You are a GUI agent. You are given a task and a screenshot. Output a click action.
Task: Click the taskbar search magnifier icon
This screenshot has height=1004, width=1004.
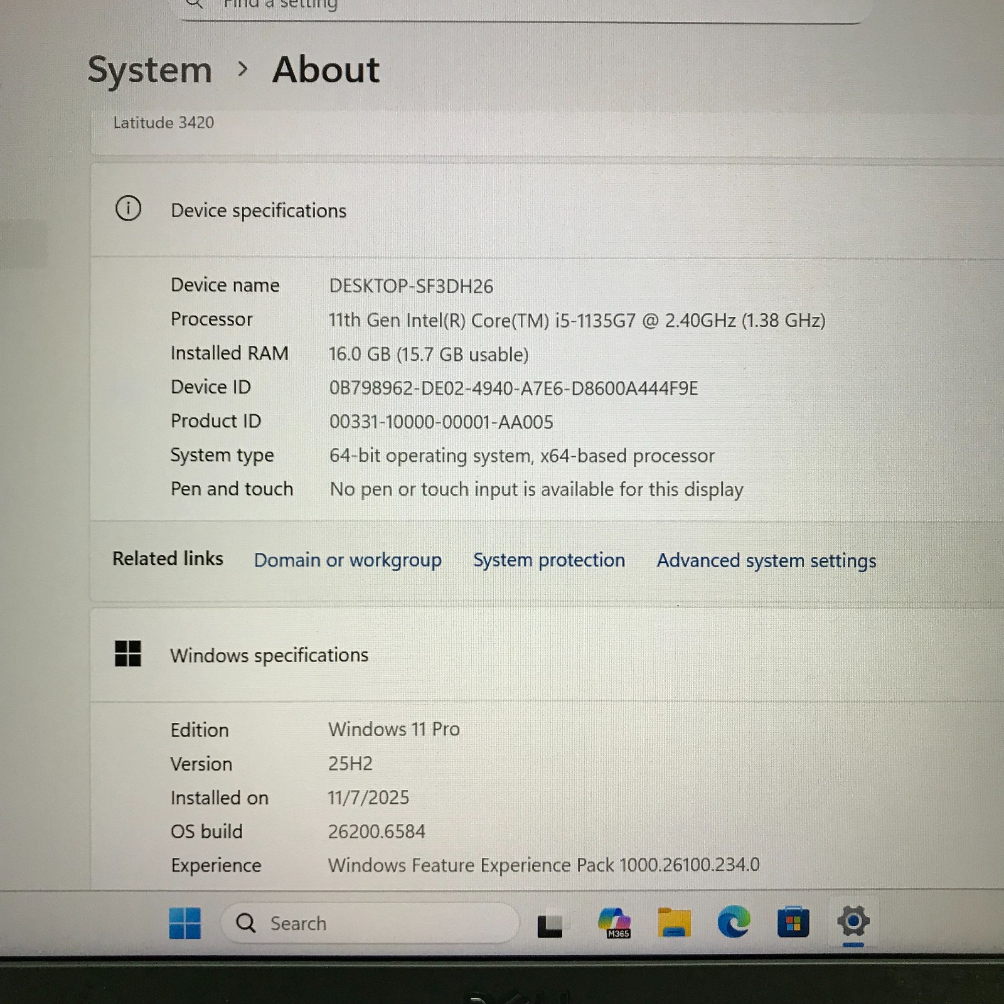[x=245, y=923]
